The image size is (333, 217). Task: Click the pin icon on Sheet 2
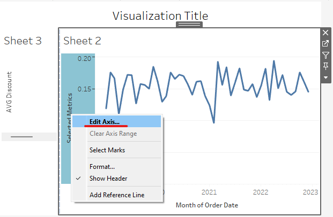click(325, 66)
